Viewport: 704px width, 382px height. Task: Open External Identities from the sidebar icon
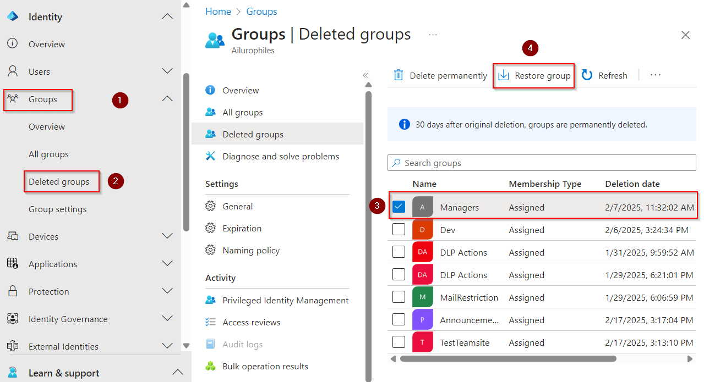coord(12,346)
